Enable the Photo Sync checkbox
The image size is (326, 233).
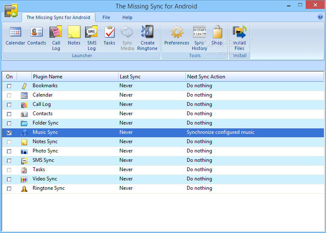9,151
